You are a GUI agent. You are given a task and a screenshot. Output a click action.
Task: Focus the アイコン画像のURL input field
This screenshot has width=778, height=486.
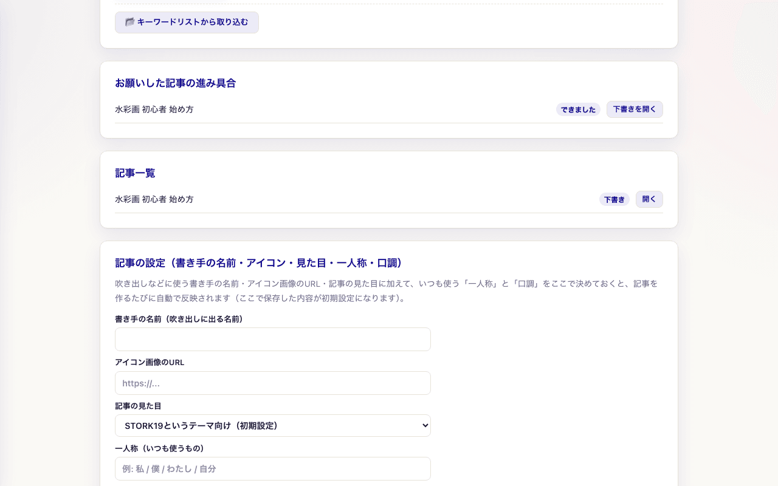click(273, 383)
